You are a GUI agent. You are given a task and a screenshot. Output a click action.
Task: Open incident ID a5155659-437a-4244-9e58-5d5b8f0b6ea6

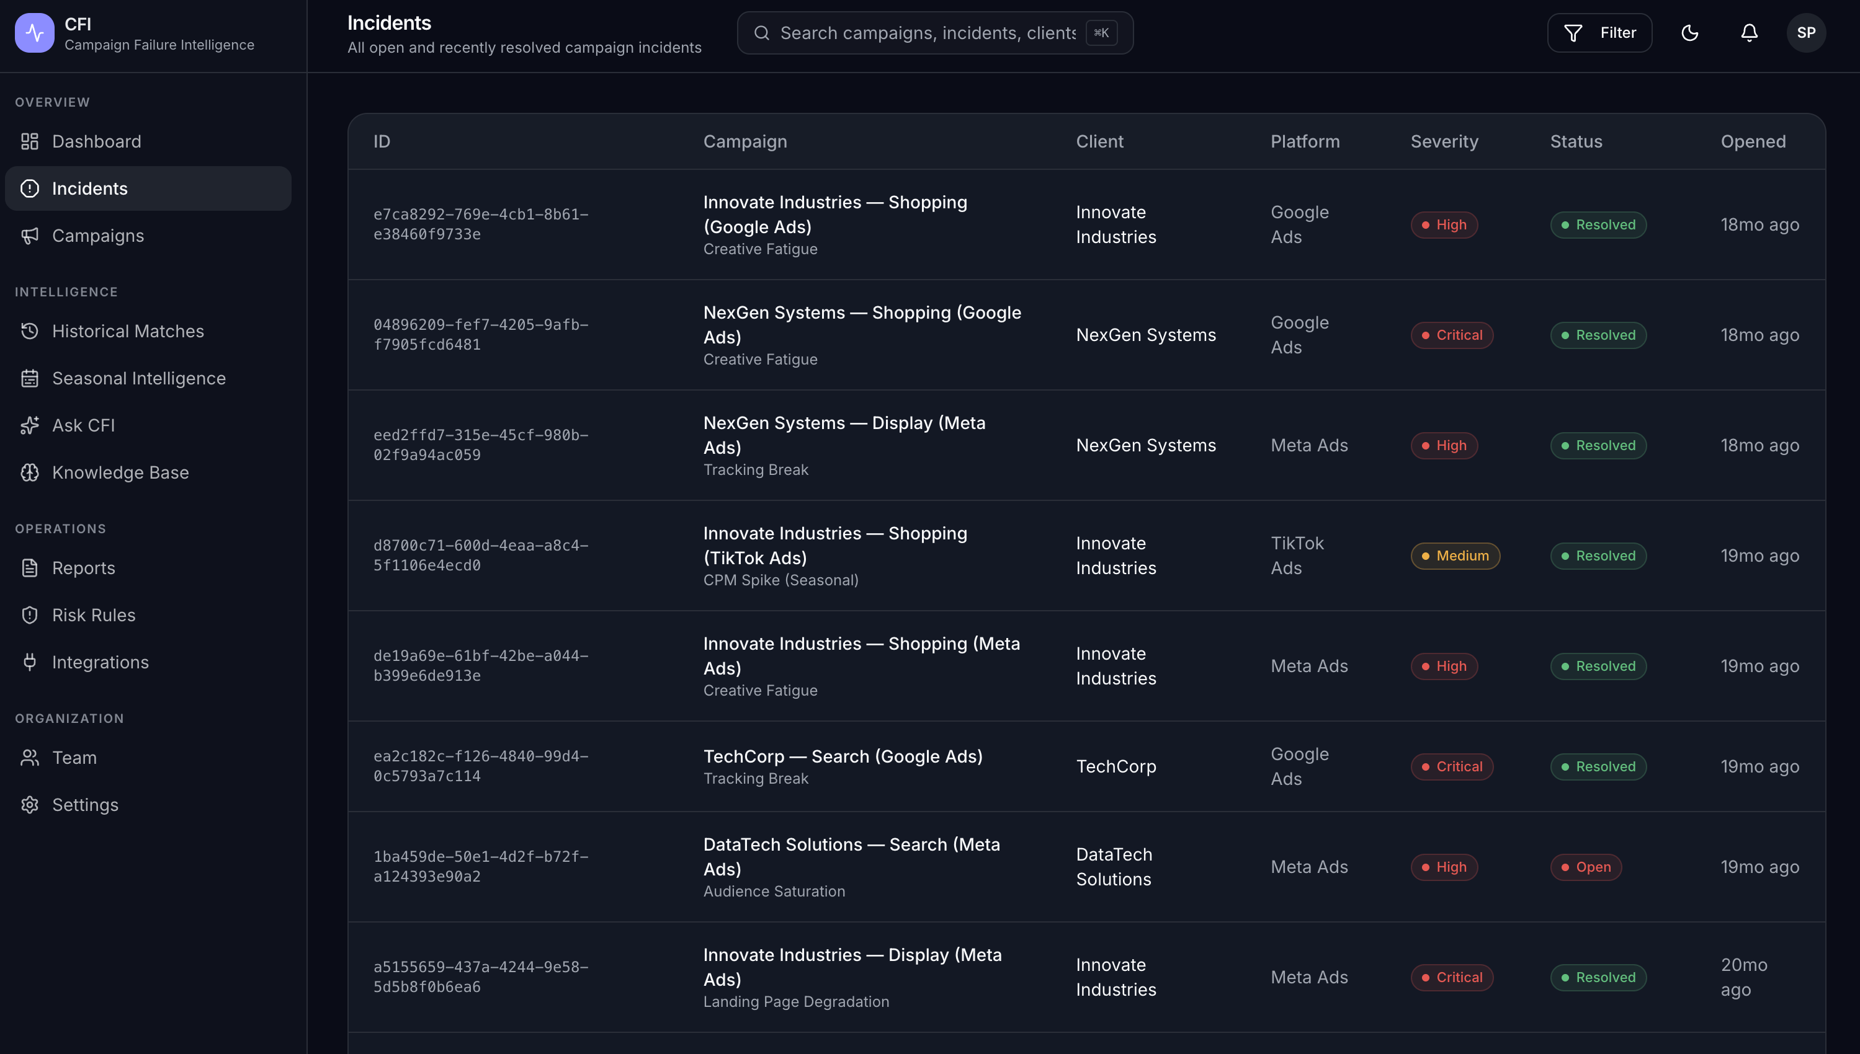[481, 976]
